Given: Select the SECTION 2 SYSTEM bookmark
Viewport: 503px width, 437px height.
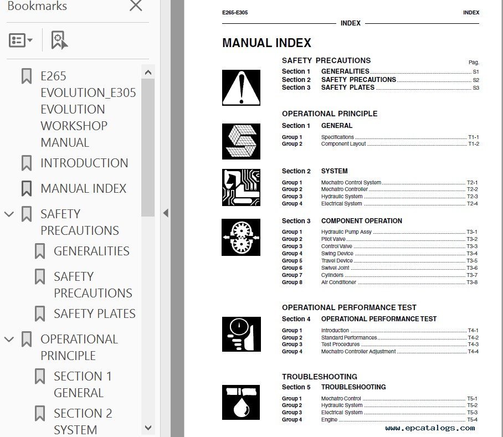Looking at the screenshot, I should coord(83,421).
